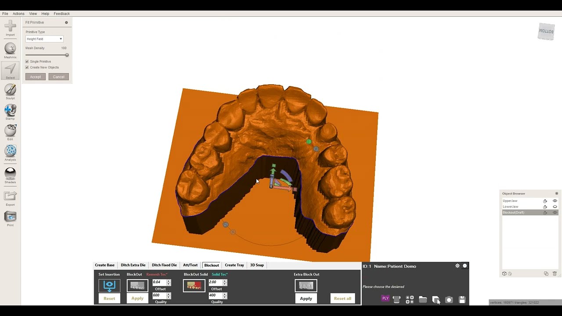Open the Stamp tool
The image size is (562, 316).
[x=10, y=112]
